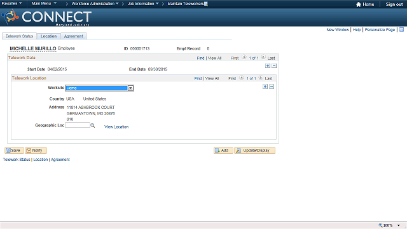The image size is (407, 229).
Task: Click Personalize Page link
Action: pos(380,30)
